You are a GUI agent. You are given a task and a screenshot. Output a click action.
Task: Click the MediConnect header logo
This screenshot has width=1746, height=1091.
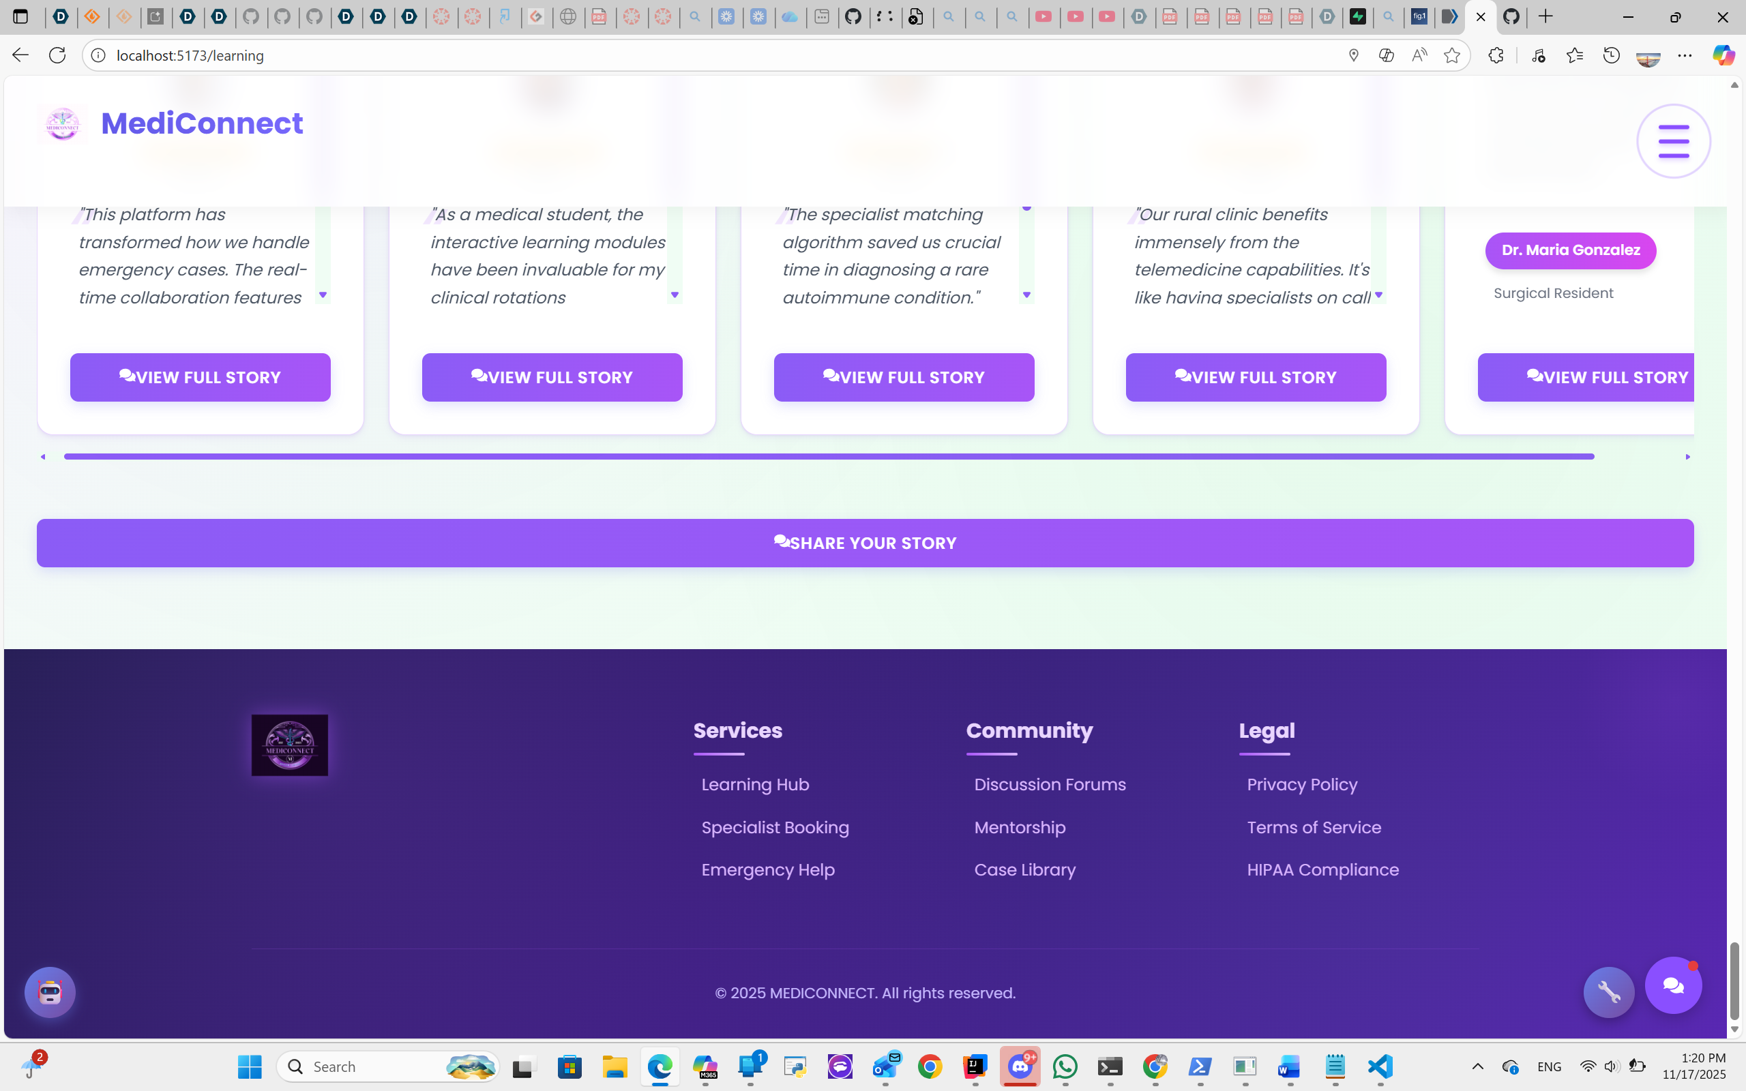(63, 123)
